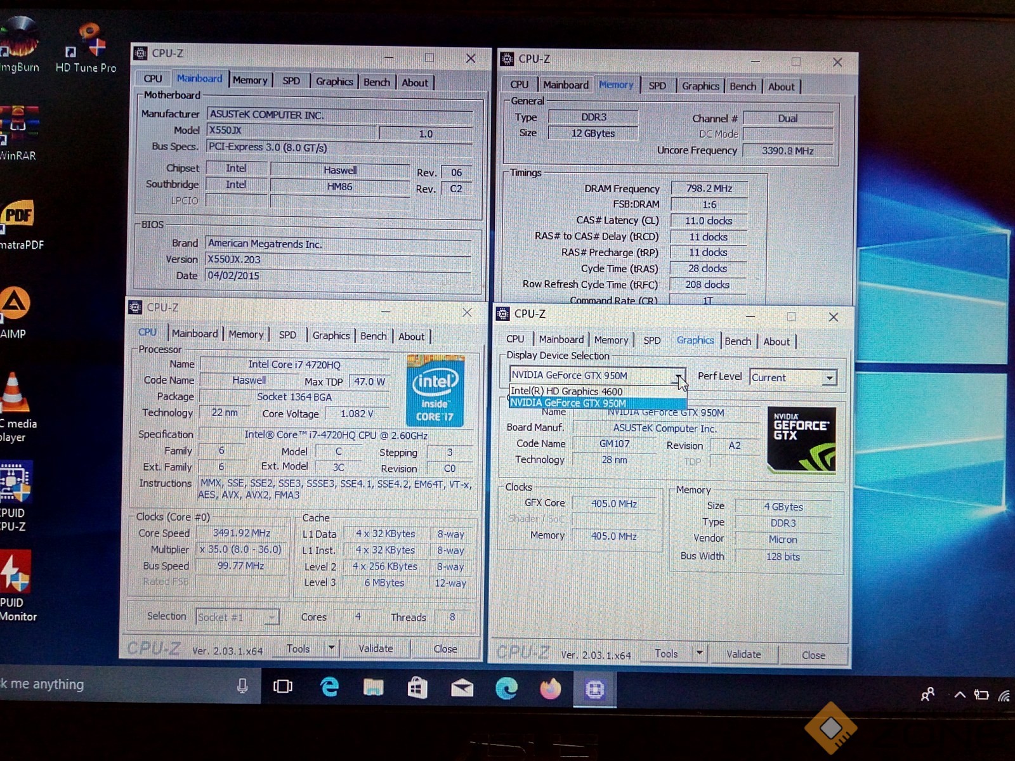Click the microphone icon in search box
Image resolution: width=1015 pixels, height=761 pixels.
tap(242, 686)
